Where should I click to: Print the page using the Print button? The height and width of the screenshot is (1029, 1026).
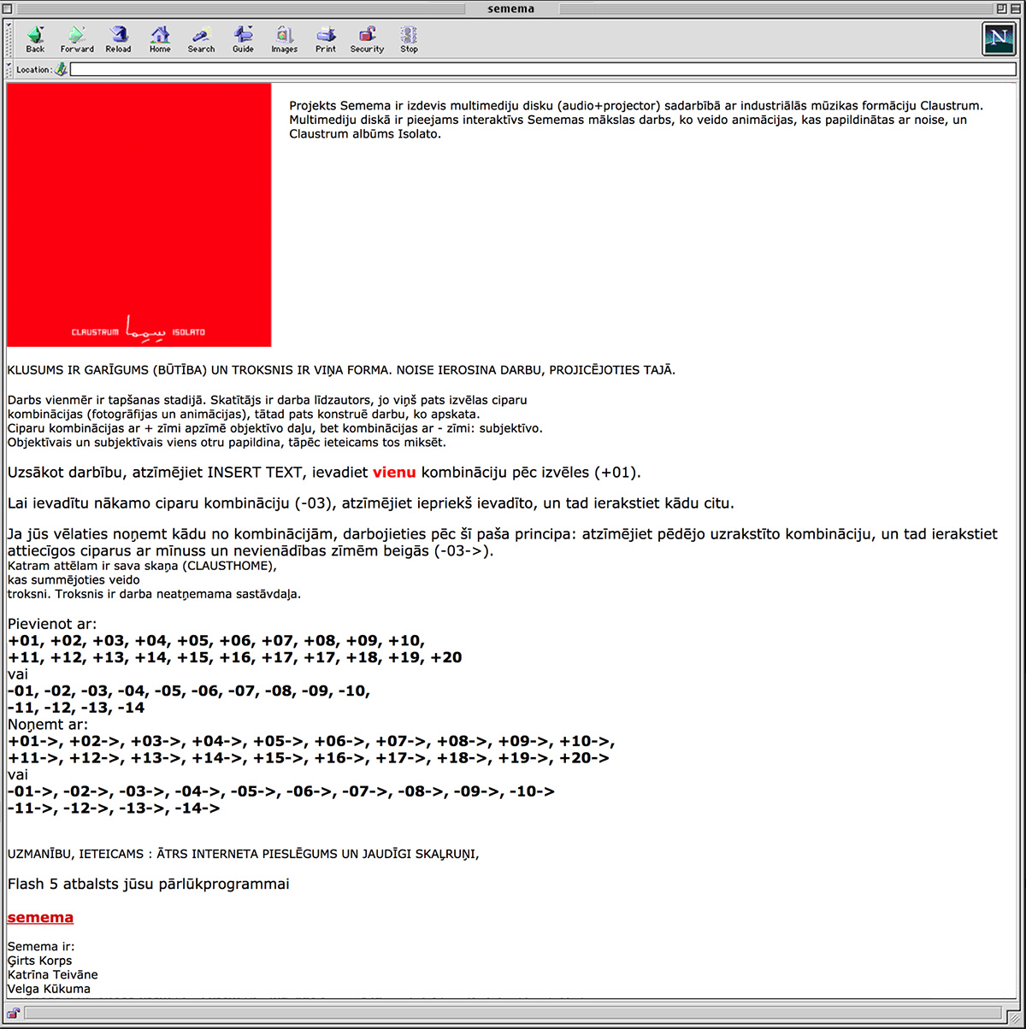[x=326, y=39]
